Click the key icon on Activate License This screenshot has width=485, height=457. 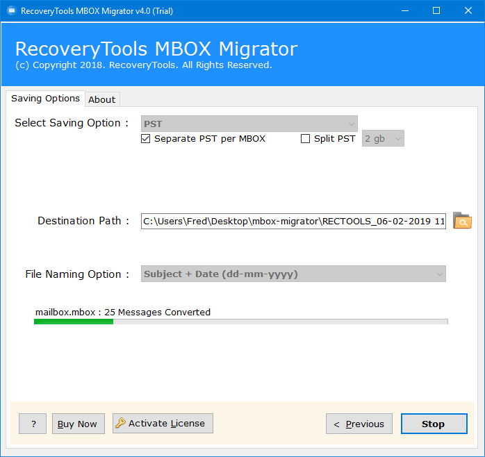pyautogui.click(x=120, y=423)
